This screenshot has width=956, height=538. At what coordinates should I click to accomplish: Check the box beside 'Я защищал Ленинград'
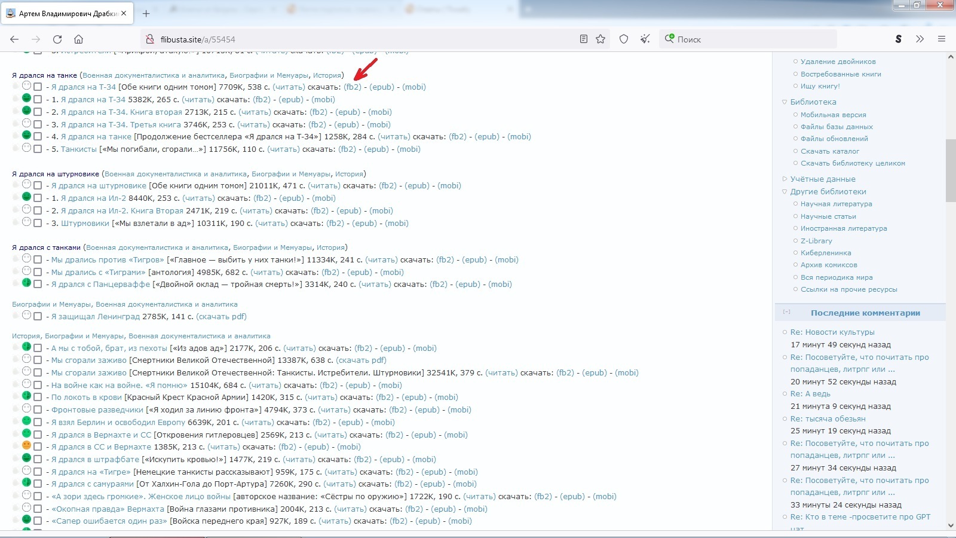click(x=38, y=317)
